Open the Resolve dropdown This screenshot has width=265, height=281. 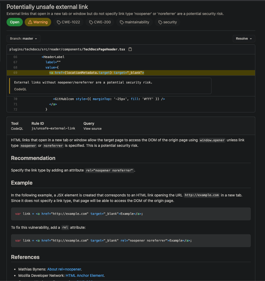click(x=244, y=38)
